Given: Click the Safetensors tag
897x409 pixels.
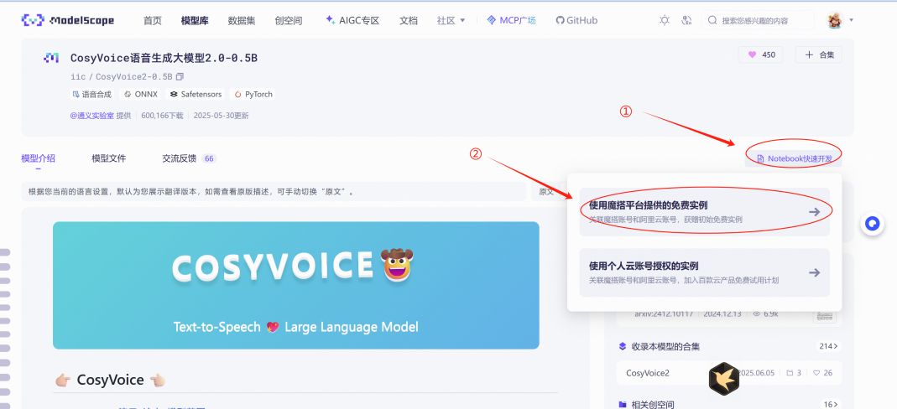Looking at the screenshot, I should tap(196, 94).
